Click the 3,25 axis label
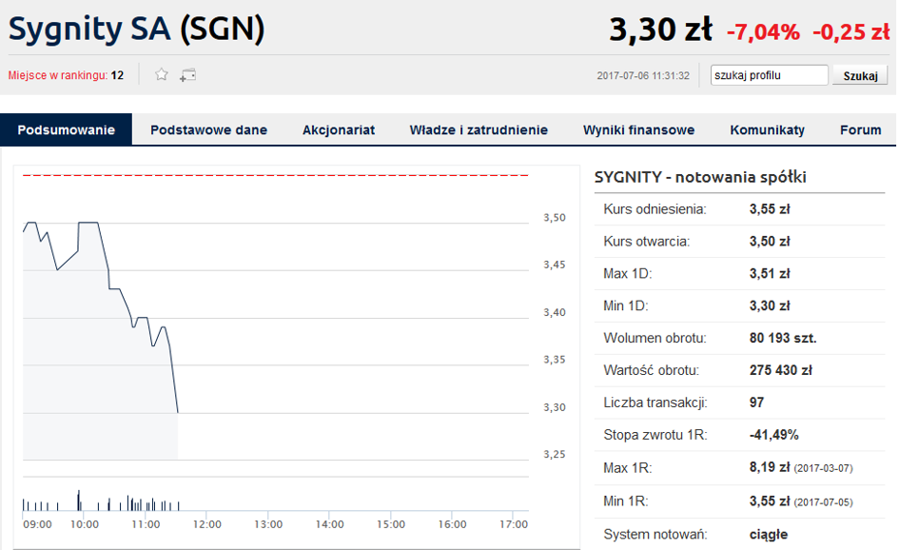The image size is (899, 550). pyautogui.click(x=555, y=454)
